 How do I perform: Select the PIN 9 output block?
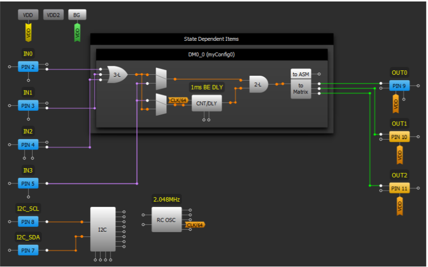coord(399,86)
